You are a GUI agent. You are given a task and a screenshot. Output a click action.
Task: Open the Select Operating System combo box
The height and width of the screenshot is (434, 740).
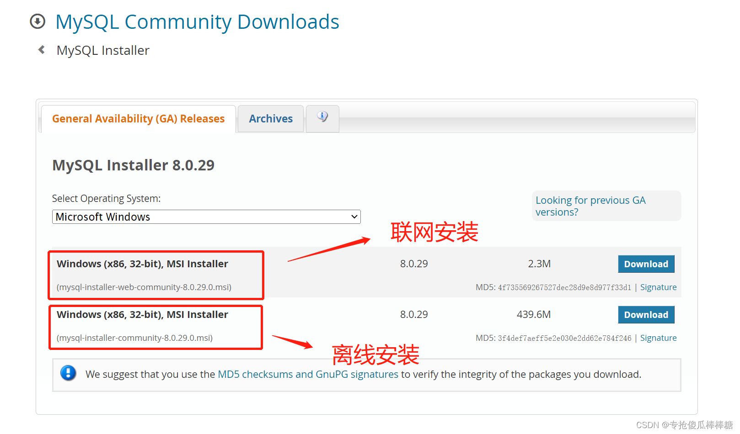206,217
